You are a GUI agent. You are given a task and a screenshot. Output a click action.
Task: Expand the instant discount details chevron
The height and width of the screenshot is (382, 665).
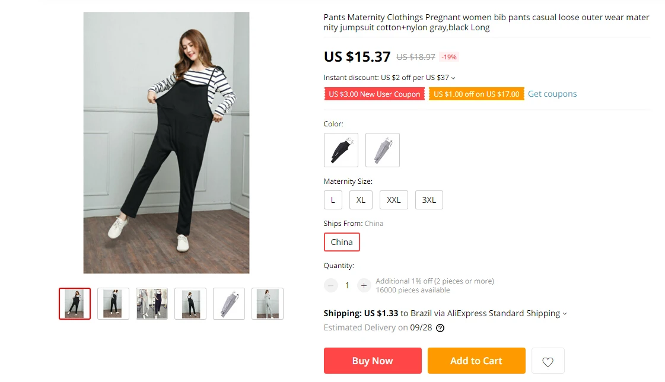coord(453,78)
